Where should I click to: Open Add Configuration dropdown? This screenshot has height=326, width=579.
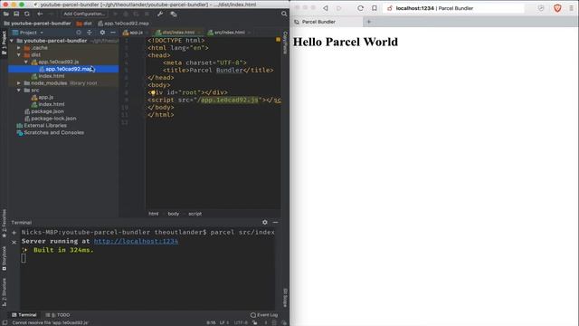[84, 14]
